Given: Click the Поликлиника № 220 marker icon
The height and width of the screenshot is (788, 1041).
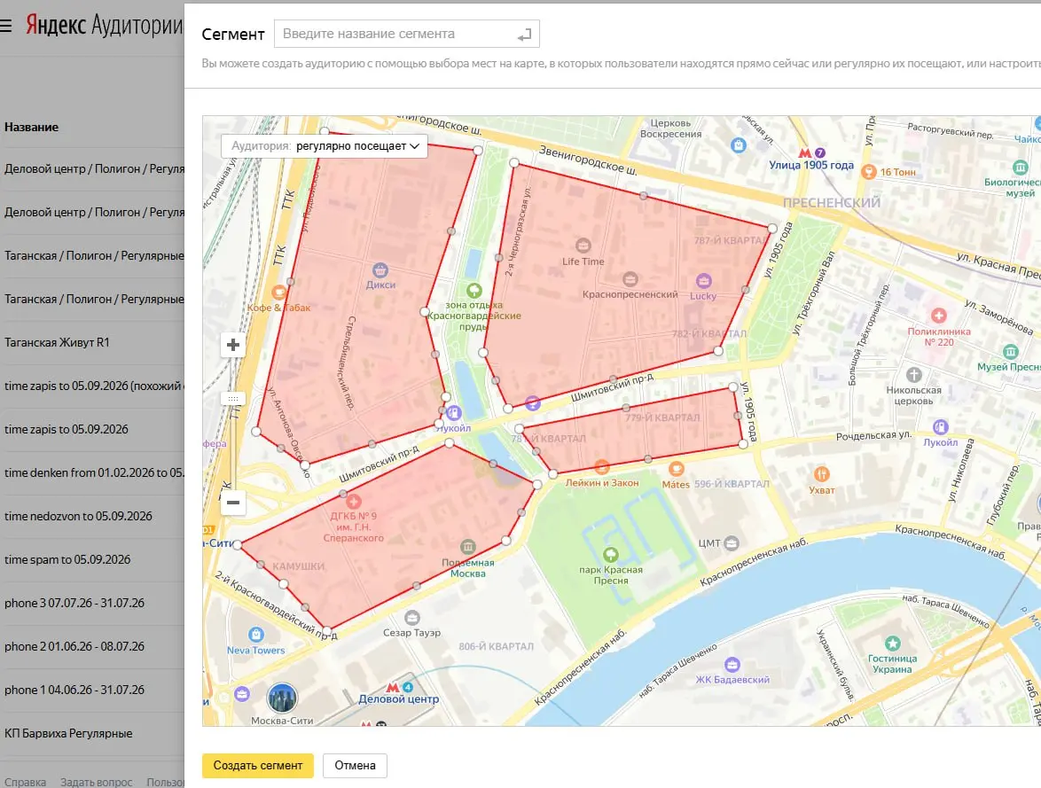Looking at the screenshot, I should click(x=939, y=316).
